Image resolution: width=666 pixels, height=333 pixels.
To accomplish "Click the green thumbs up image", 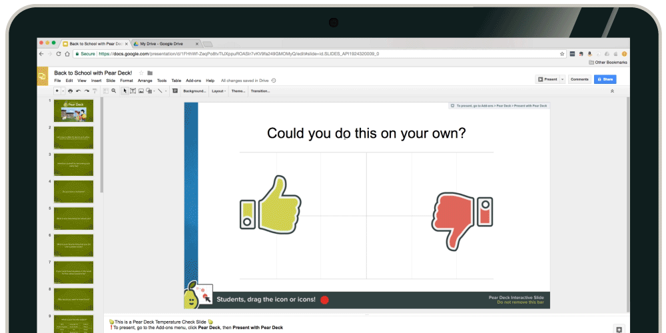I will 270,204.
